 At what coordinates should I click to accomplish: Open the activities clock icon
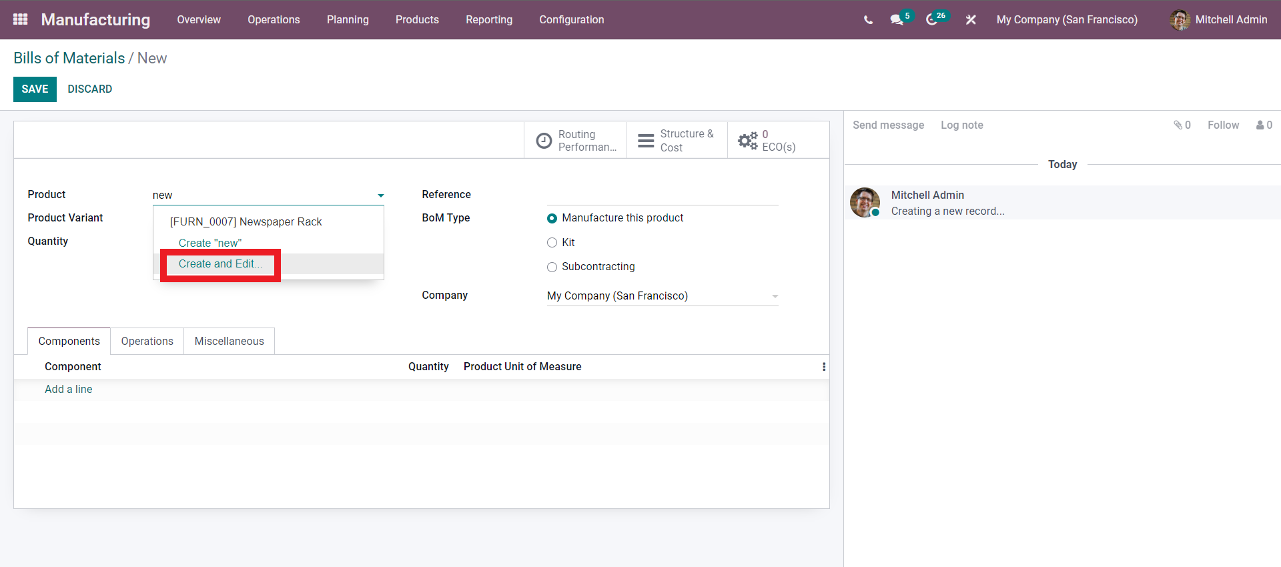931,20
